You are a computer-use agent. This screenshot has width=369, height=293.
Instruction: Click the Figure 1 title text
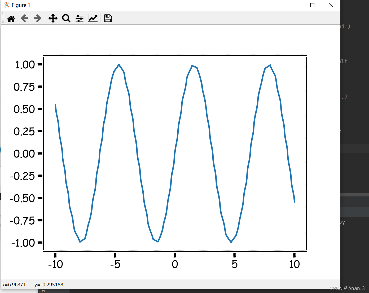[21, 5]
